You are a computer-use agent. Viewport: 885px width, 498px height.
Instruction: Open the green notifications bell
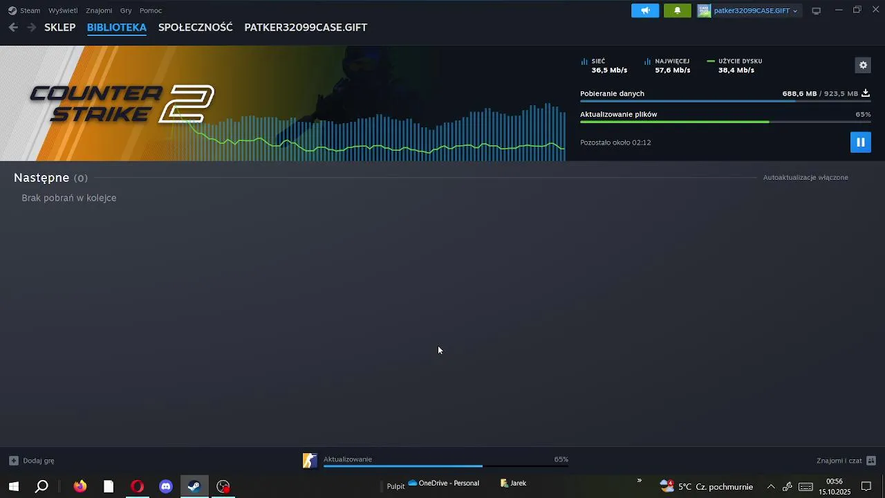[678, 10]
